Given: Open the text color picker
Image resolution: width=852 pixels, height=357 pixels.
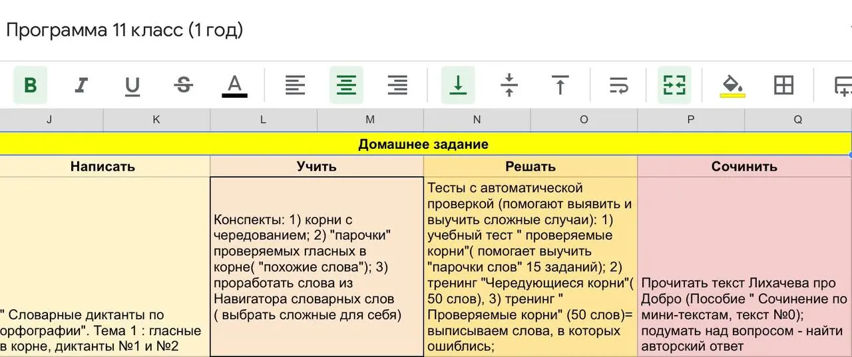Looking at the screenshot, I should (x=234, y=85).
